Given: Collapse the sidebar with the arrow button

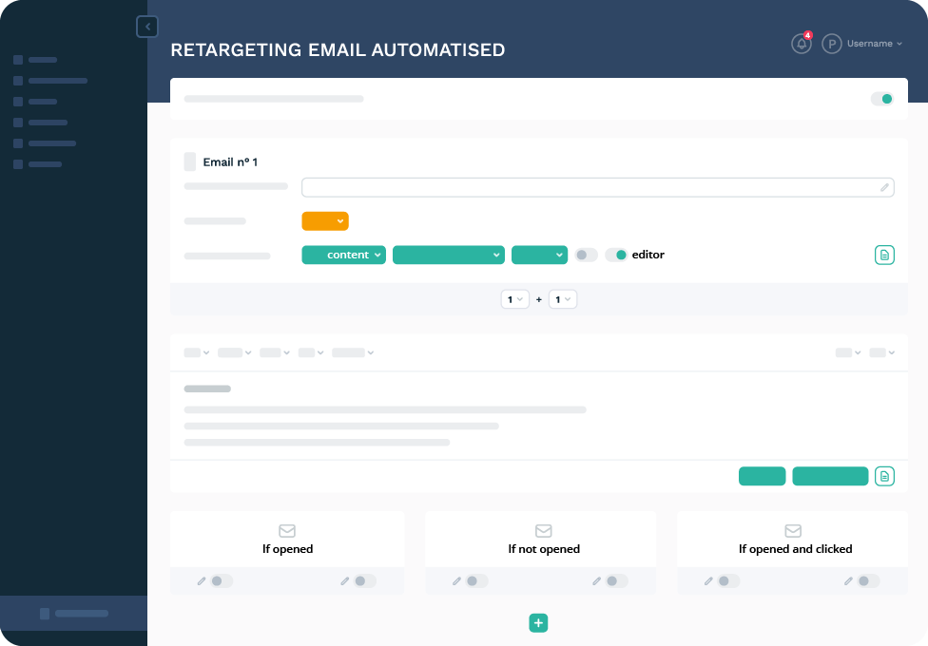Looking at the screenshot, I should [x=147, y=27].
